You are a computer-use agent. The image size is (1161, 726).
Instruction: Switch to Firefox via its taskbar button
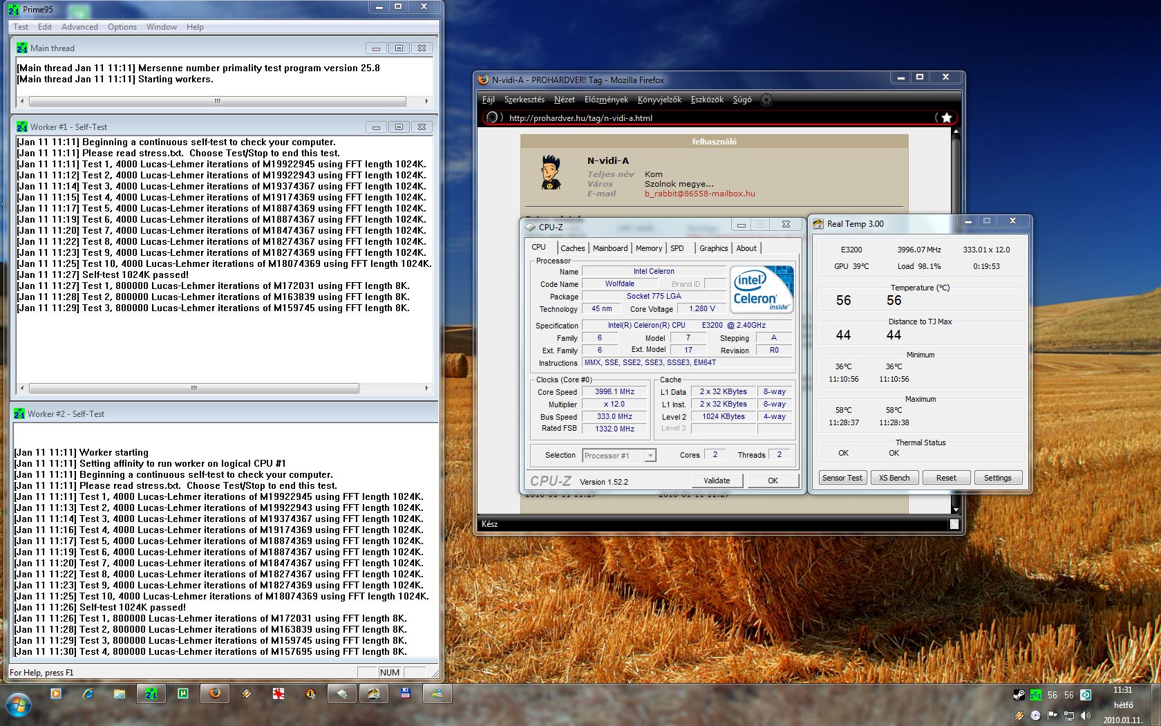pyautogui.click(x=215, y=694)
